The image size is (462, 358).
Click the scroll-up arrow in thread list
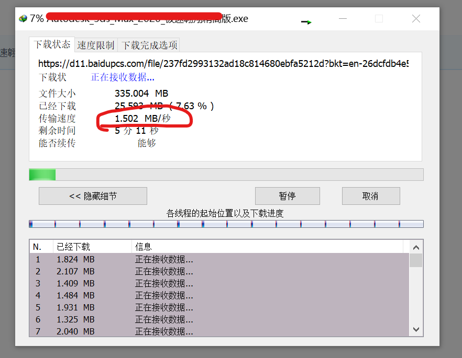pyautogui.click(x=416, y=248)
